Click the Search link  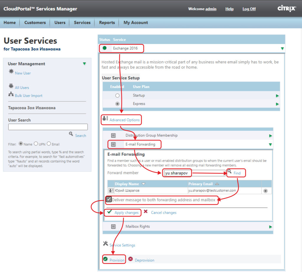click(81, 136)
